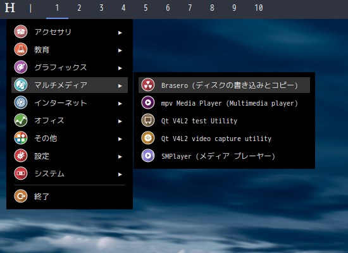Open the グラフィックス menu entry

pos(70,67)
